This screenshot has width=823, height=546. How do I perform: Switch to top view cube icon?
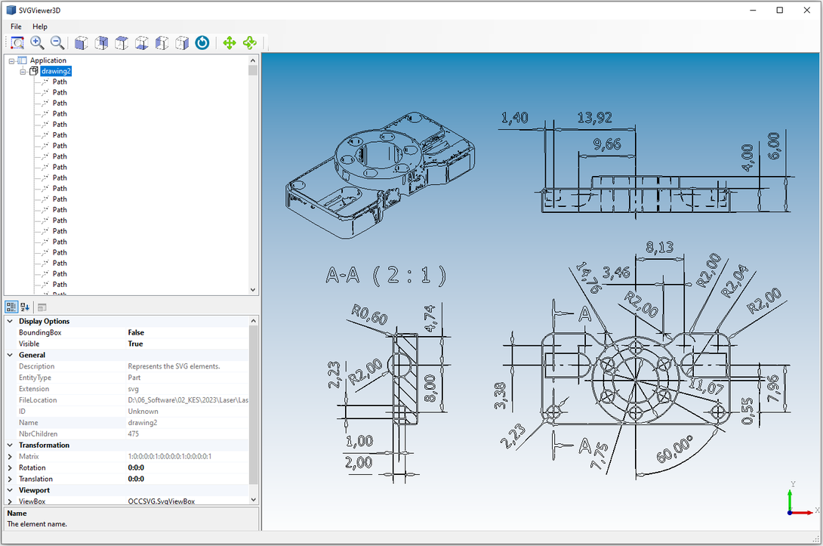click(x=121, y=43)
